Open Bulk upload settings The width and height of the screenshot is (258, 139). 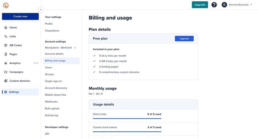point(52,109)
